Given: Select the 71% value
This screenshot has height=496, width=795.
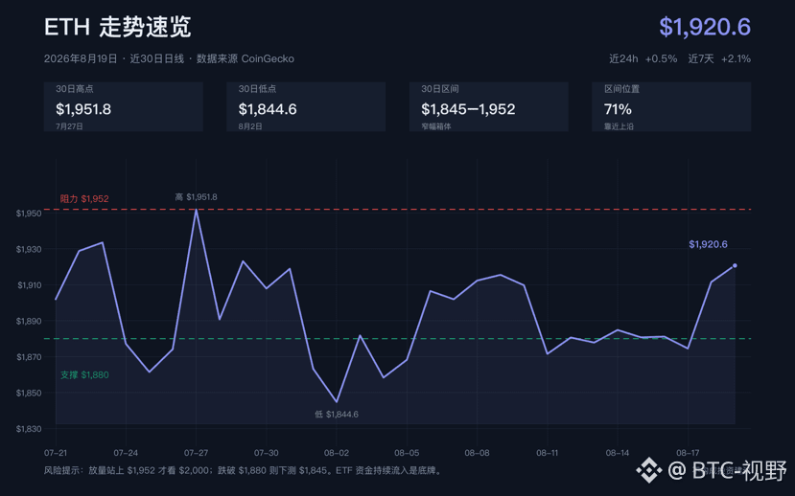Looking at the screenshot, I should click(x=618, y=109).
